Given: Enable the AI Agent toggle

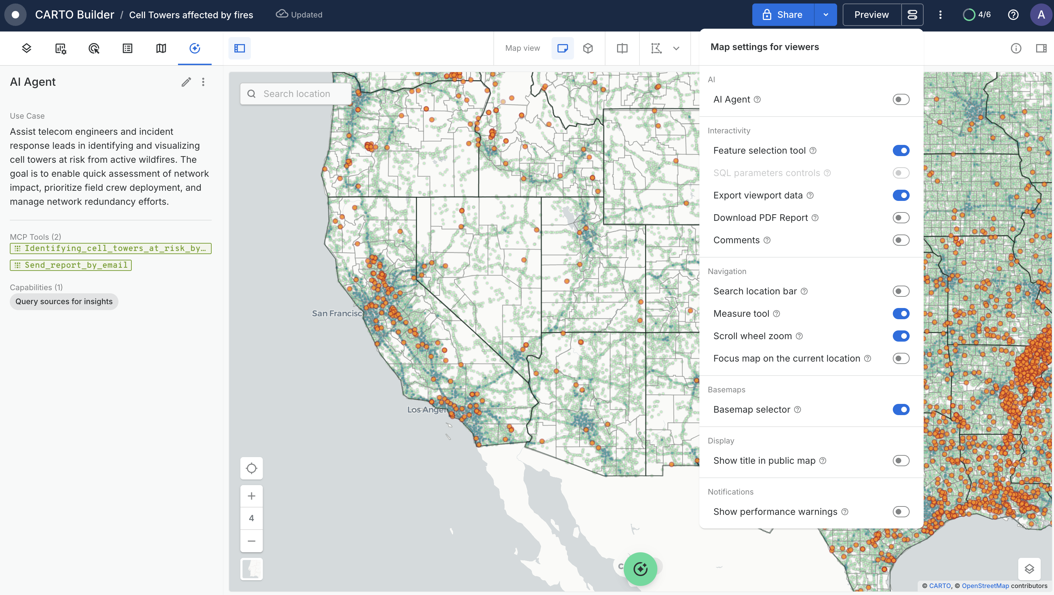Looking at the screenshot, I should click(901, 99).
